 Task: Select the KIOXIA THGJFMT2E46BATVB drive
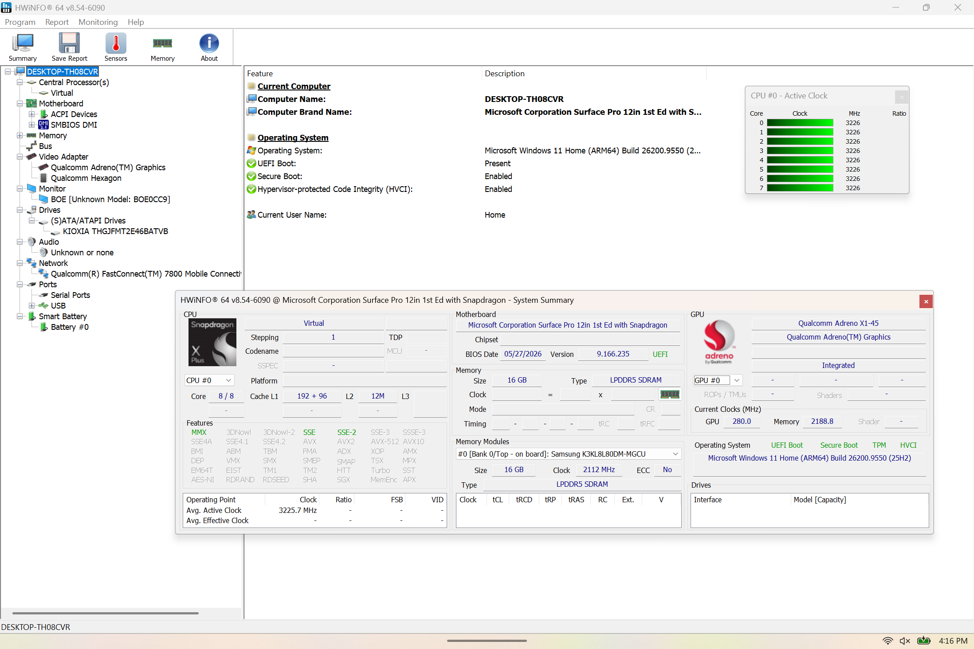pos(115,231)
